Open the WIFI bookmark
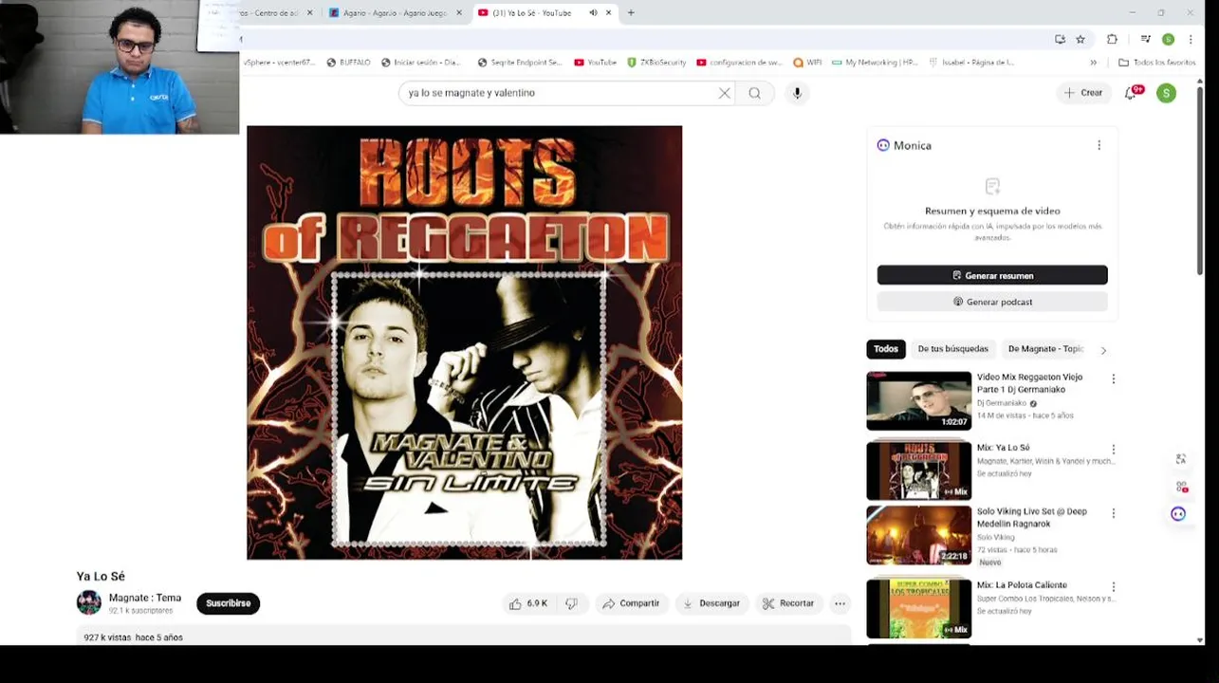The image size is (1219, 683). tap(807, 63)
